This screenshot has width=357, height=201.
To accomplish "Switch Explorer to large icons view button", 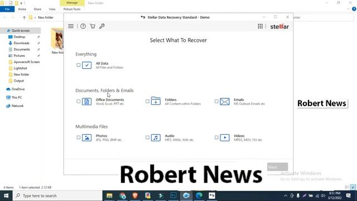I will pos(353,188).
